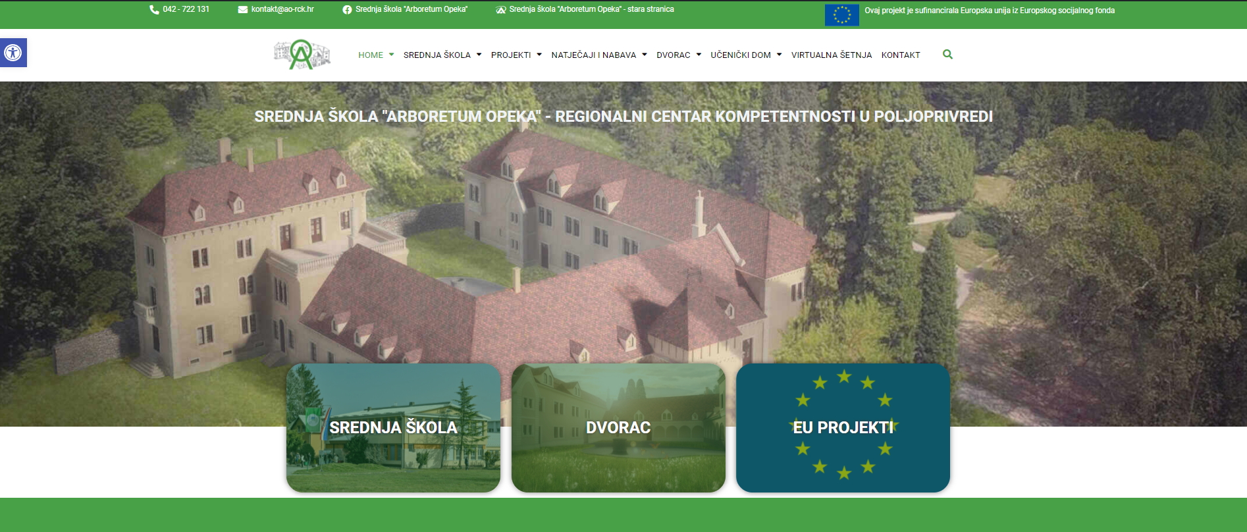Open the search magnifier icon
Image resolution: width=1247 pixels, height=532 pixels.
tap(947, 55)
